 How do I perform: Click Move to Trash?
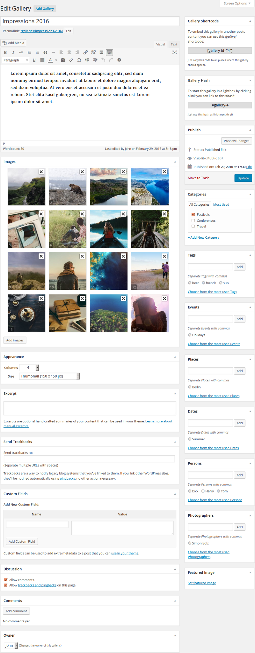pos(199,178)
